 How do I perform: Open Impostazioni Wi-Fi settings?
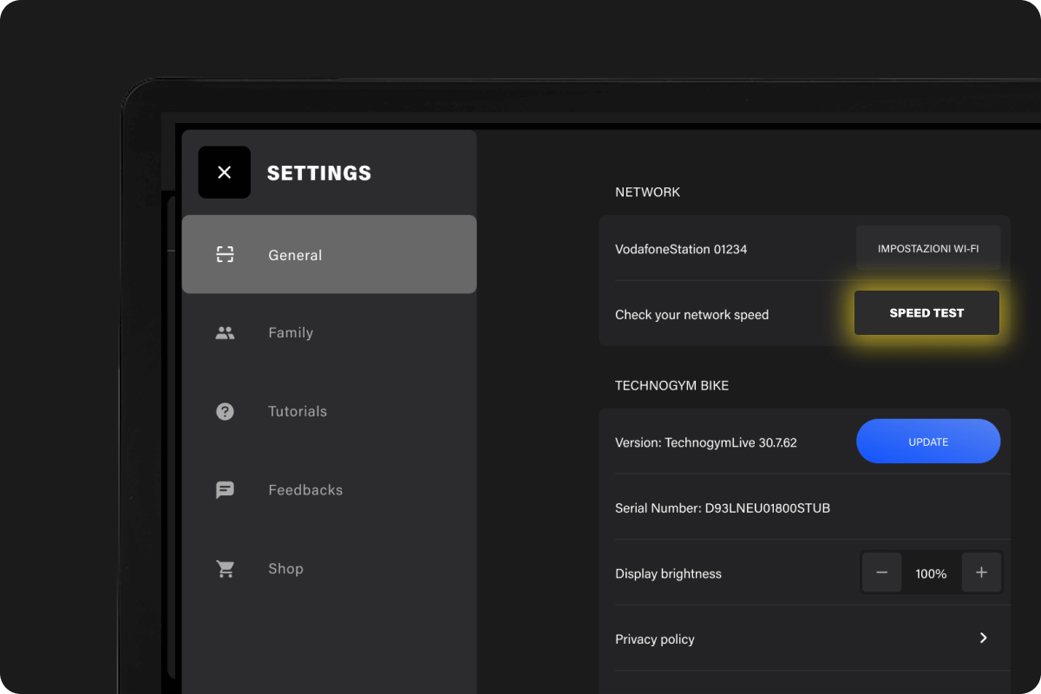click(928, 248)
